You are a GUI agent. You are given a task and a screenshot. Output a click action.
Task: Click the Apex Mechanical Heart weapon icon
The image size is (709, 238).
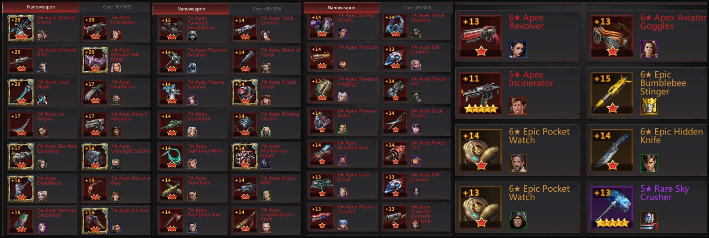[x=245, y=156]
